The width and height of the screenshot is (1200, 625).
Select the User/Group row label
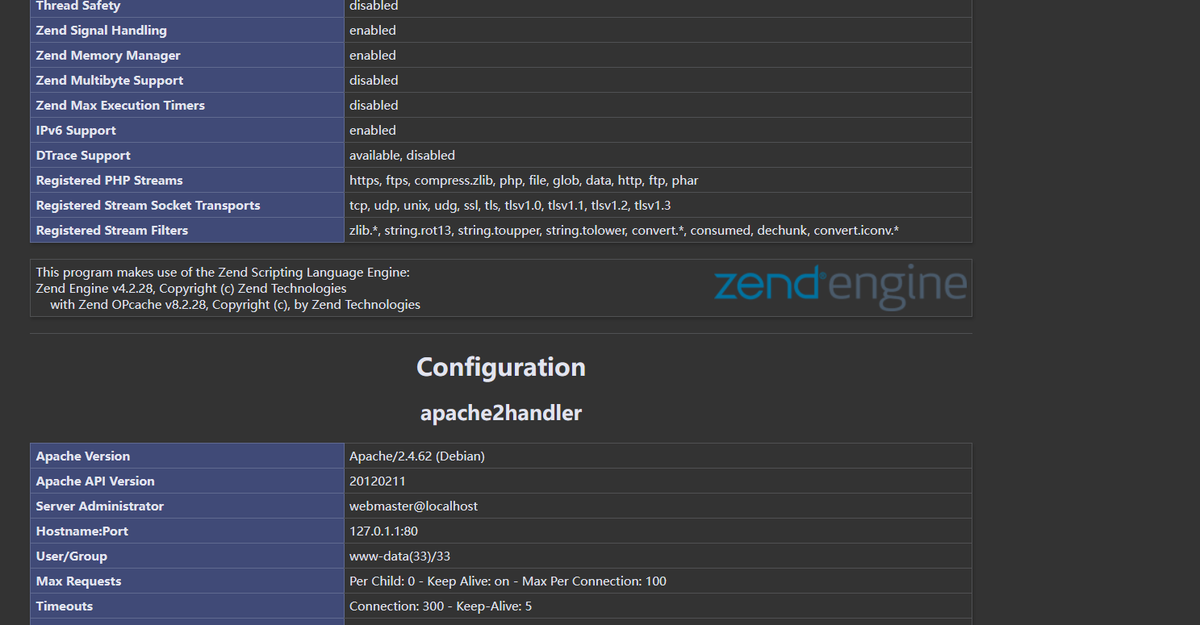tap(187, 556)
